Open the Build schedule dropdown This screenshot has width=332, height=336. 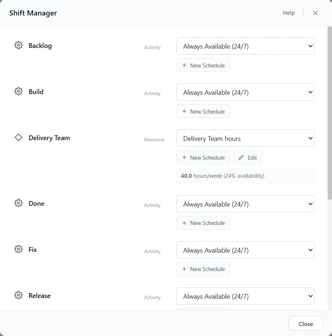(245, 92)
